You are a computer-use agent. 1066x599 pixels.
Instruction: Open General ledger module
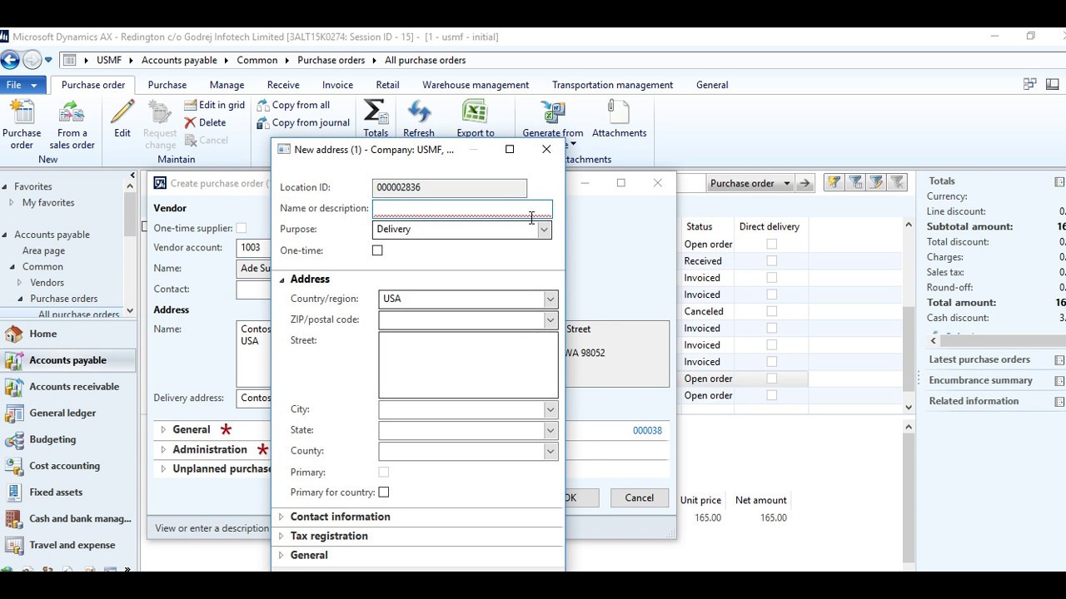[x=68, y=413]
